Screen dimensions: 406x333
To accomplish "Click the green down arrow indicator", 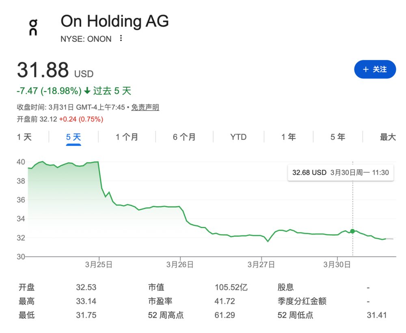I will click(87, 91).
